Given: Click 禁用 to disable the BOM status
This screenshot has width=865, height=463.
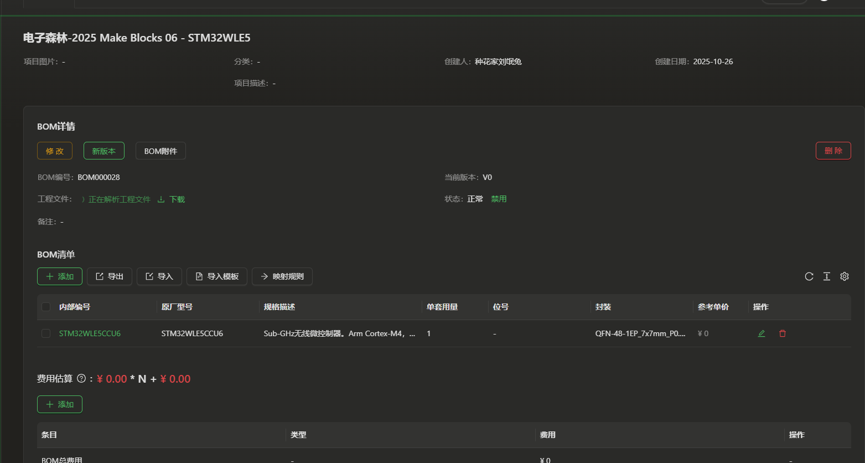Looking at the screenshot, I should click(499, 199).
